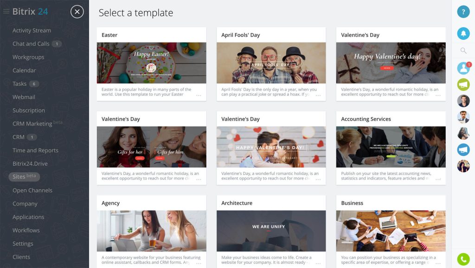The height and width of the screenshot is (268, 475).
Task: Click the green megaphone icon
Action: tap(463, 84)
